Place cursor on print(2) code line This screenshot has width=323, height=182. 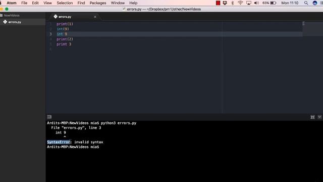[65, 39]
